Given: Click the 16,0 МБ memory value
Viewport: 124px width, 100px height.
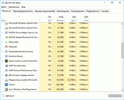Looking at the screenshot, I should (60, 89).
